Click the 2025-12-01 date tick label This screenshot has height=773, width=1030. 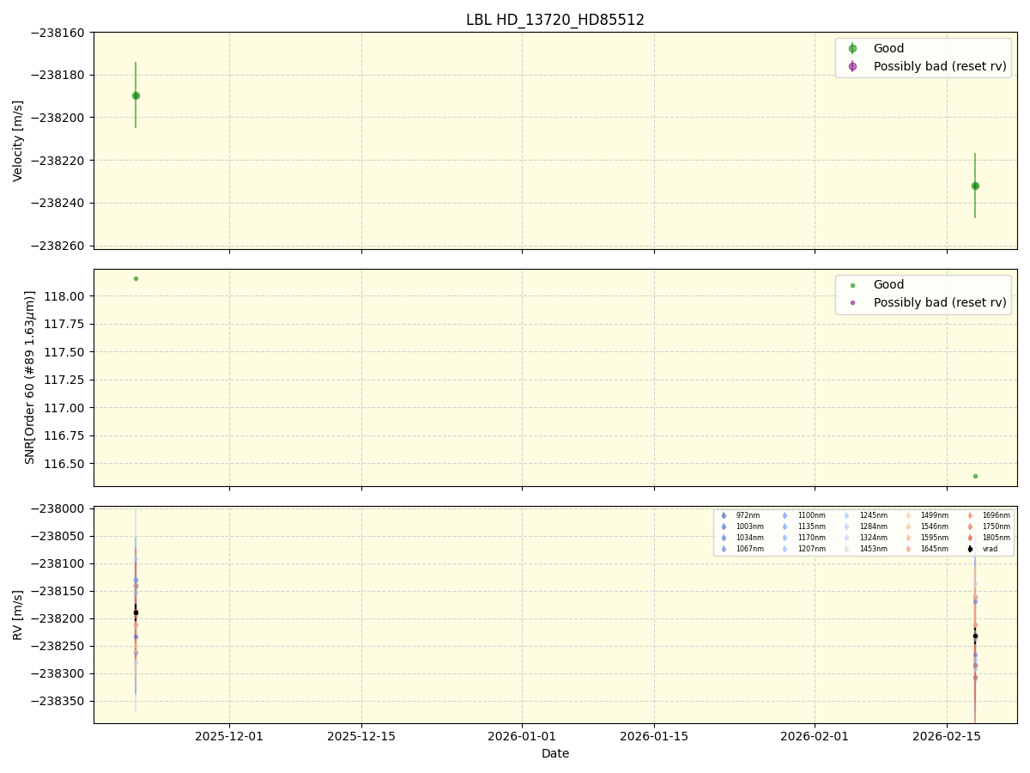pyautogui.click(x=229, y=736)
